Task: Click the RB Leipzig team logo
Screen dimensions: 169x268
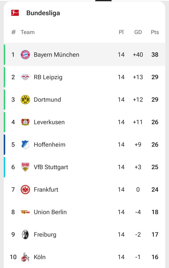Action: tap(25, 77)
